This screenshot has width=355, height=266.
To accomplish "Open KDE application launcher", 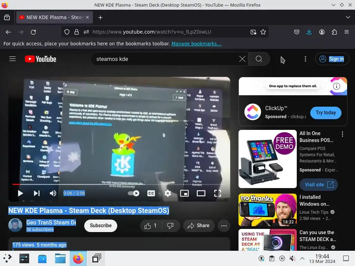I will (8, 258).
